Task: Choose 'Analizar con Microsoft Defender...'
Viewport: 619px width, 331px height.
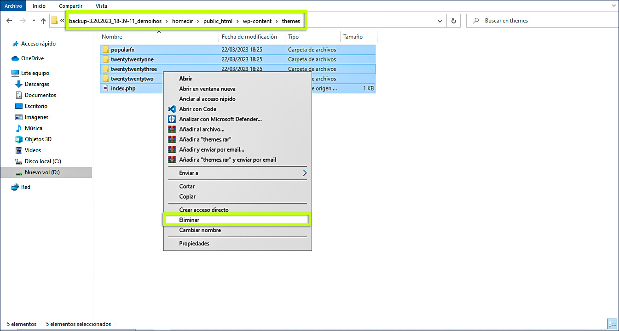Action: (x=220, y=119)
